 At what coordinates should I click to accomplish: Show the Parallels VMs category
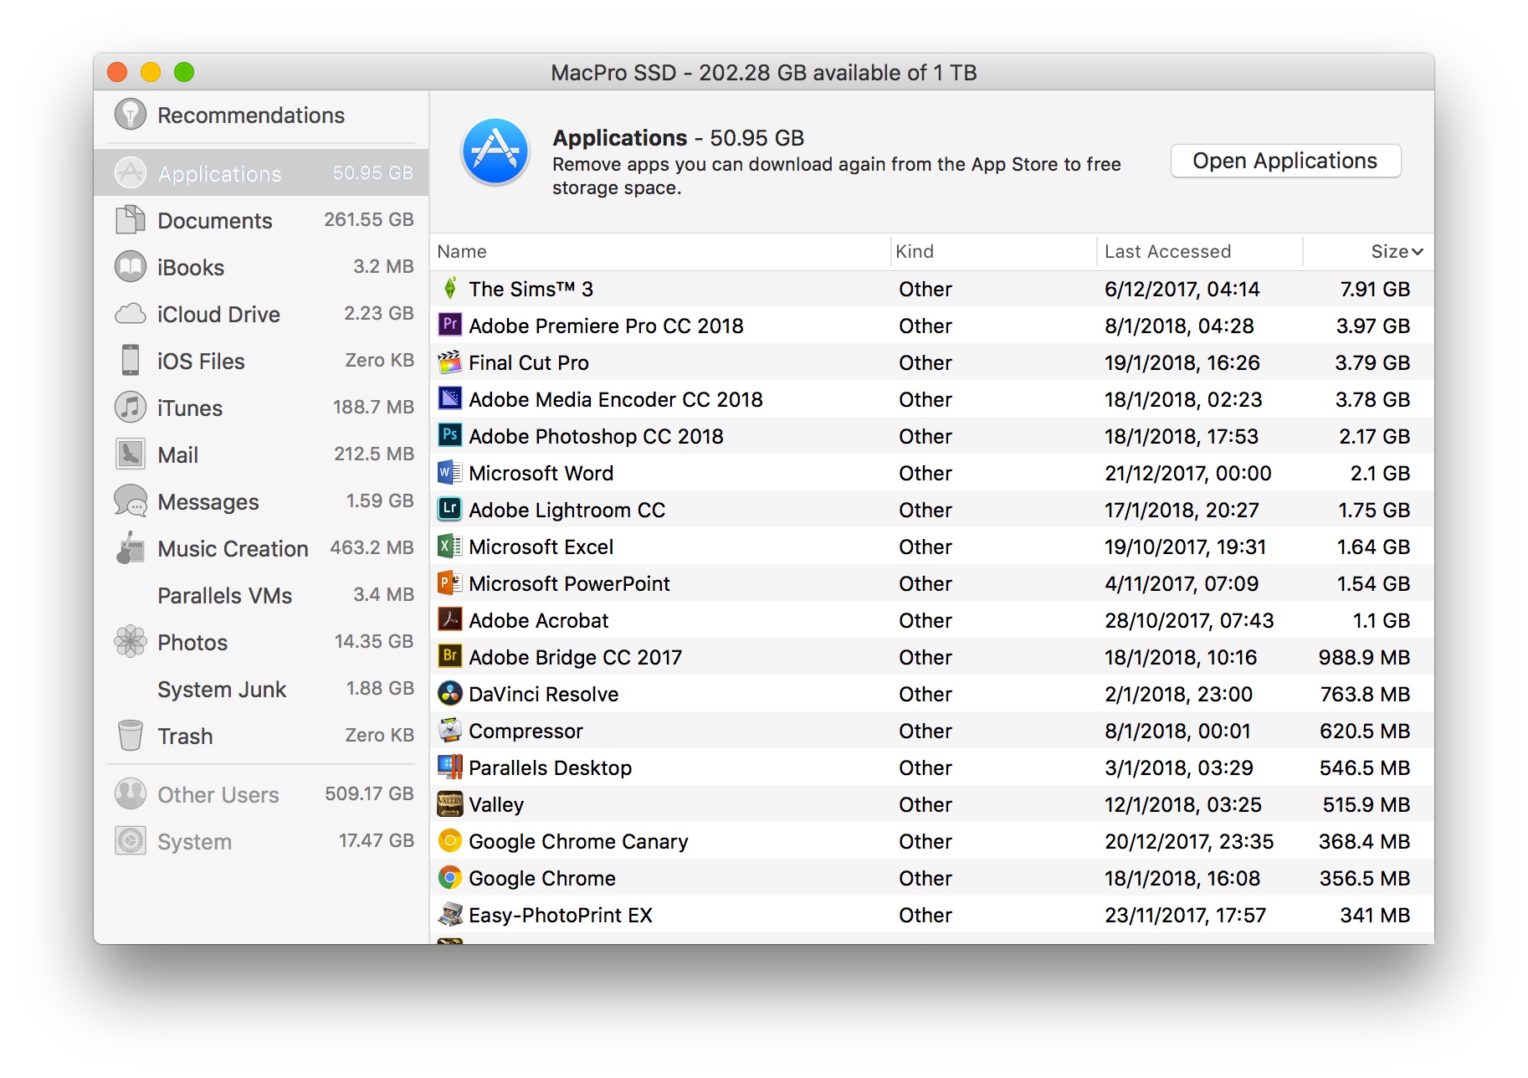click(261, 595)
